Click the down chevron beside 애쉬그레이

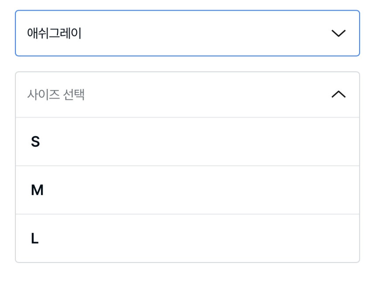point(338,33)
